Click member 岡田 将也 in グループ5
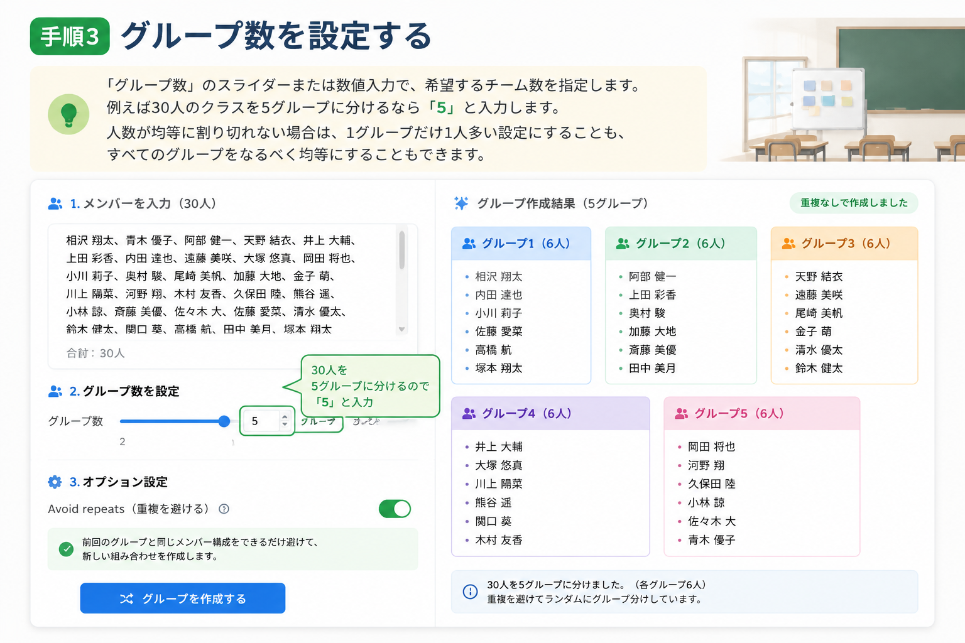 click(x=712, y=447)
